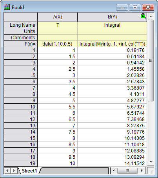Screen dimensions: 158x178
Task: Click the vertical scrollbar thumb
Action: pos(151,61)
